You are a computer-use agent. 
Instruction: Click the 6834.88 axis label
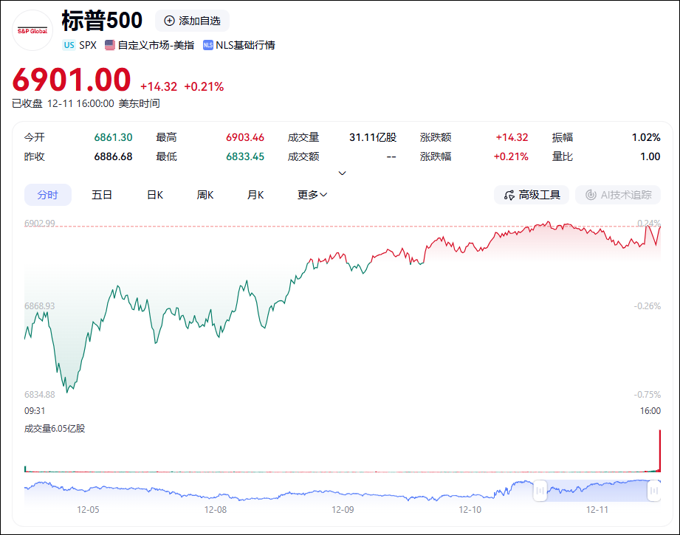click(x=39, y=395)
